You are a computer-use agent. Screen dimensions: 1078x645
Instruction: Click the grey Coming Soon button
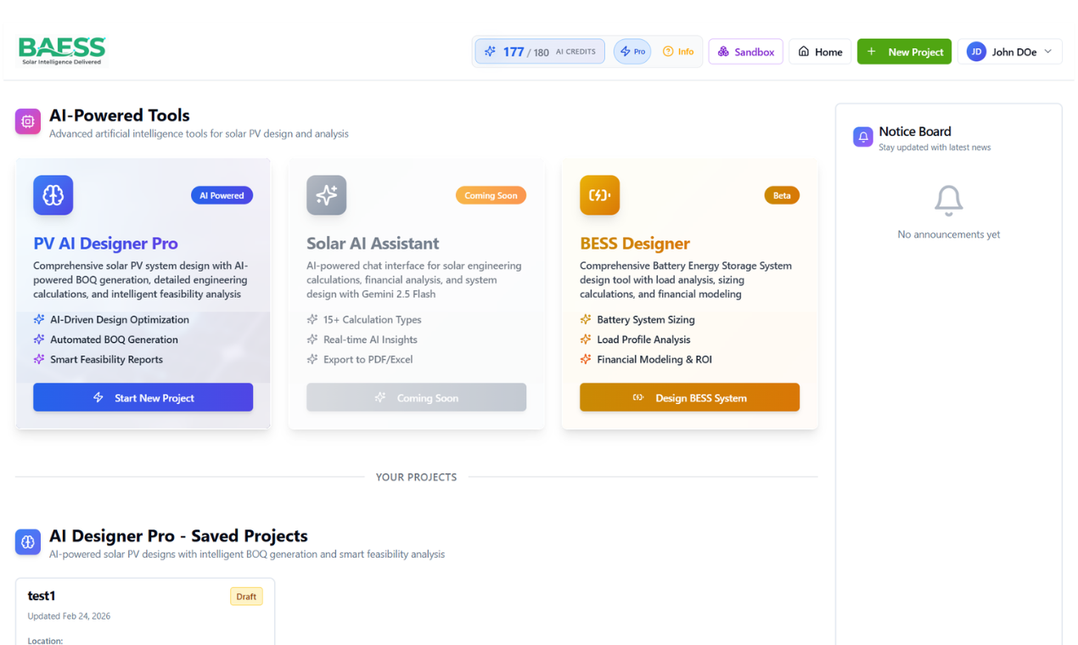click(x=416, y=397)
